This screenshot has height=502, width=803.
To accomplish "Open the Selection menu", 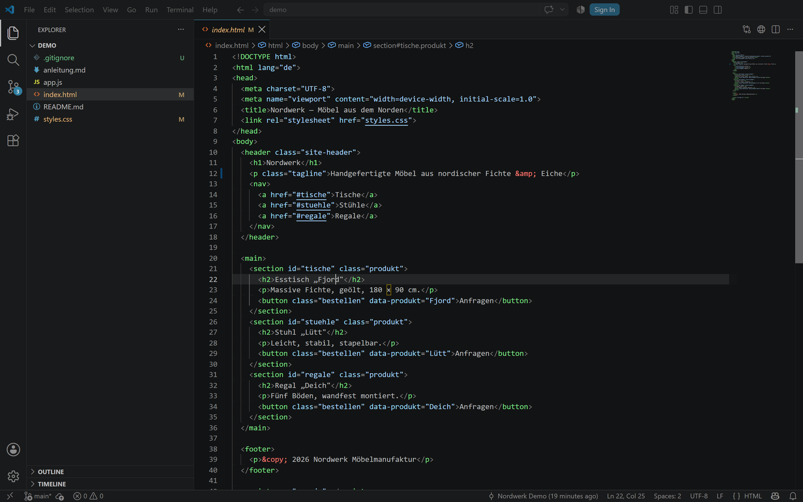I will (x=79, y=9).
